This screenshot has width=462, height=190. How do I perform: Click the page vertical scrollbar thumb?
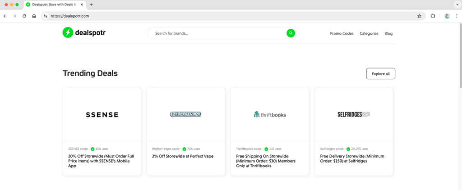[461, 56]
